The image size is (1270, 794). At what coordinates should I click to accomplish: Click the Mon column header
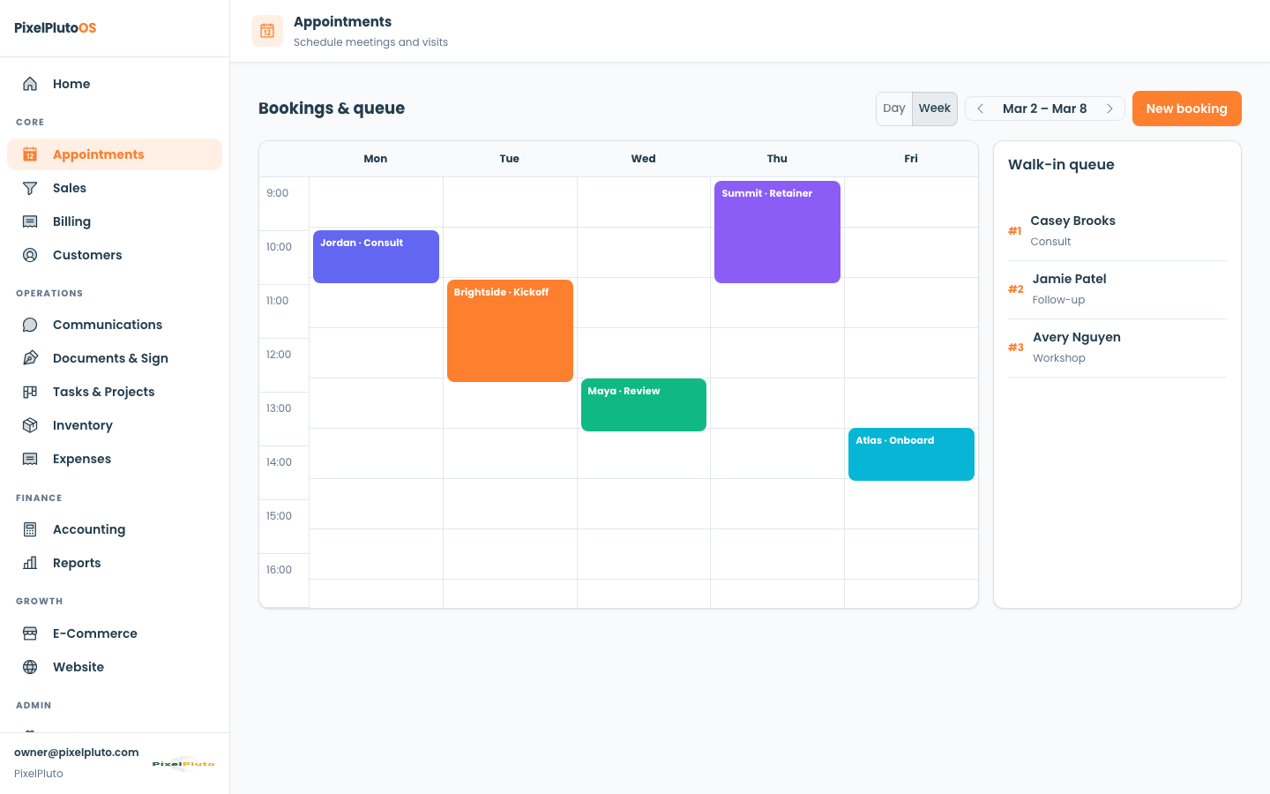tap(376, 159)
